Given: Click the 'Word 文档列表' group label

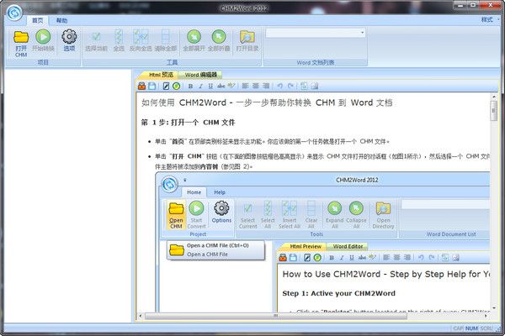Looking at the screenshot, I should point(316,63).
